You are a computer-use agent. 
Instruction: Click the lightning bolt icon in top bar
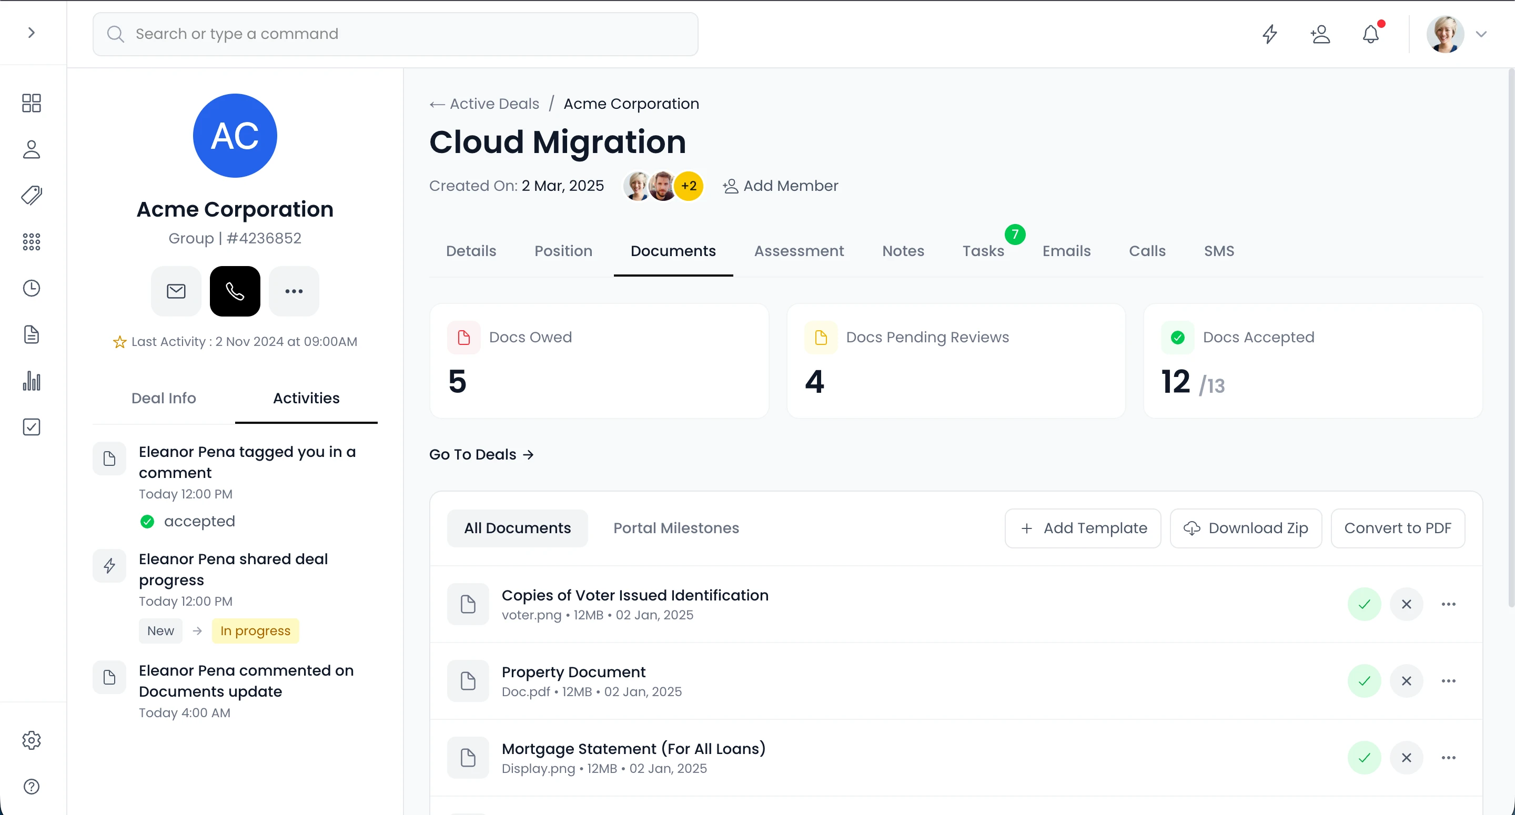pyautogui.click(x=1270, y=34)
